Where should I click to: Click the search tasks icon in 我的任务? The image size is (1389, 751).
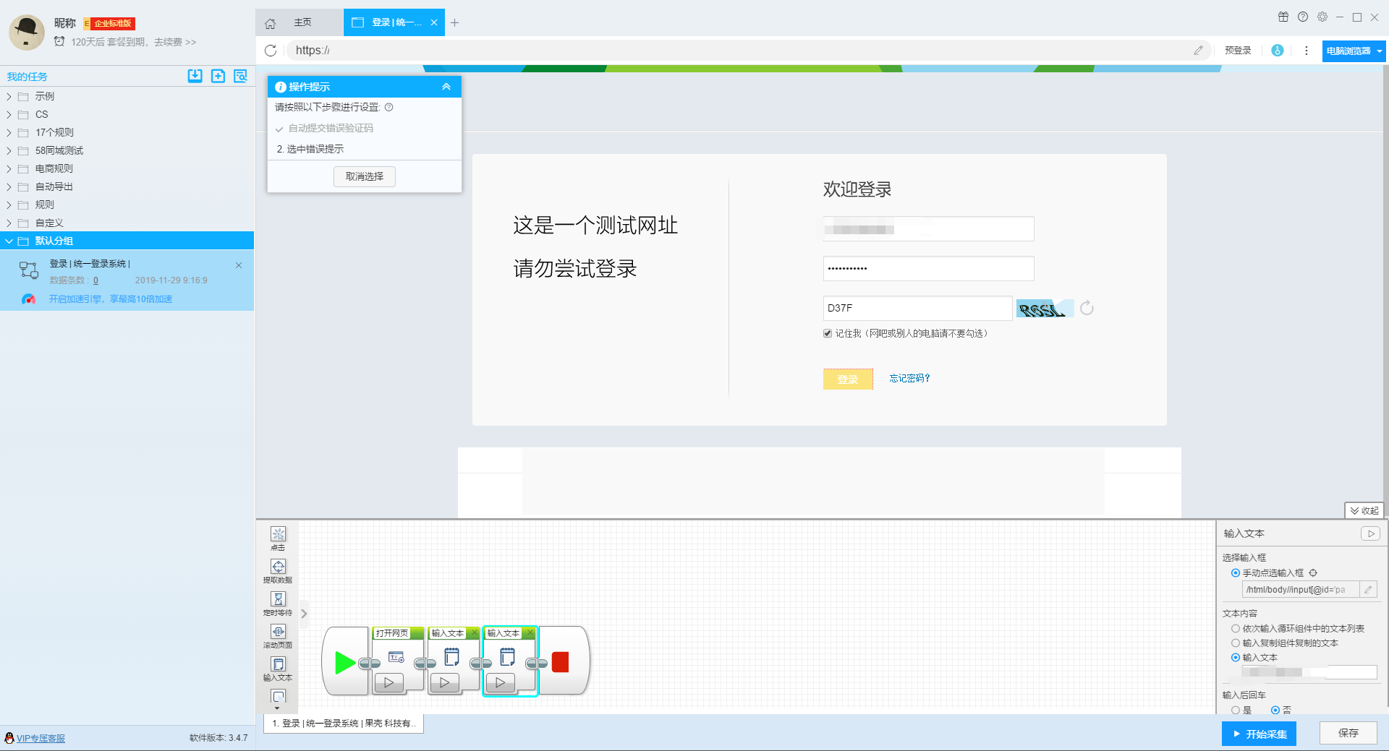241,76
